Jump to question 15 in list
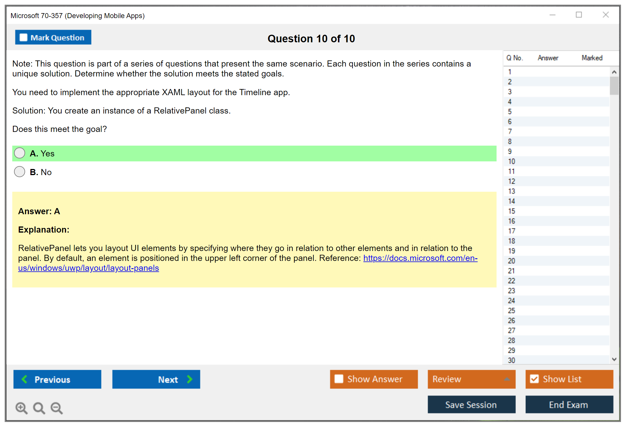The width and height of the screenshot is (628, 429). (511, 211)
